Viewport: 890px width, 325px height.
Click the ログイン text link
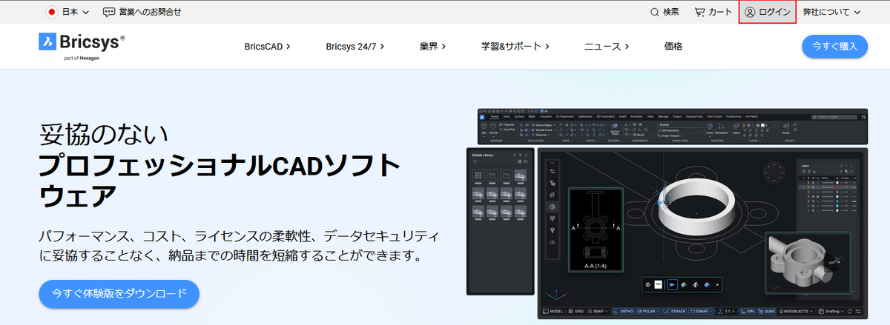[776, 12]
